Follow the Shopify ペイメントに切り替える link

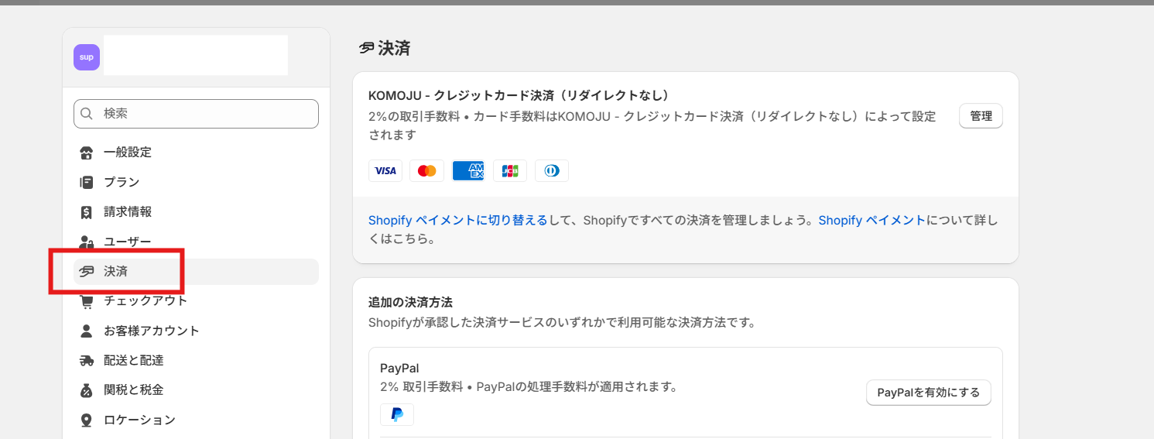click(458, 220)
